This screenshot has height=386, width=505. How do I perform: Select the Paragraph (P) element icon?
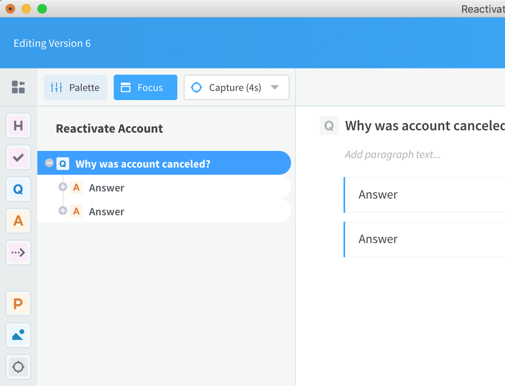point(18,303)
